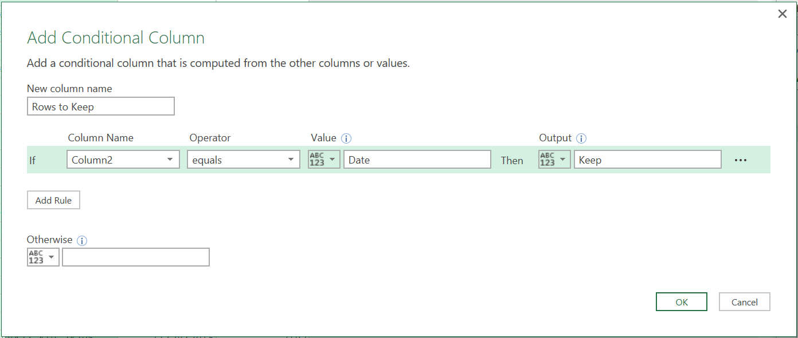
Task: Click the Add Rule button
Action: click(53, 200)
